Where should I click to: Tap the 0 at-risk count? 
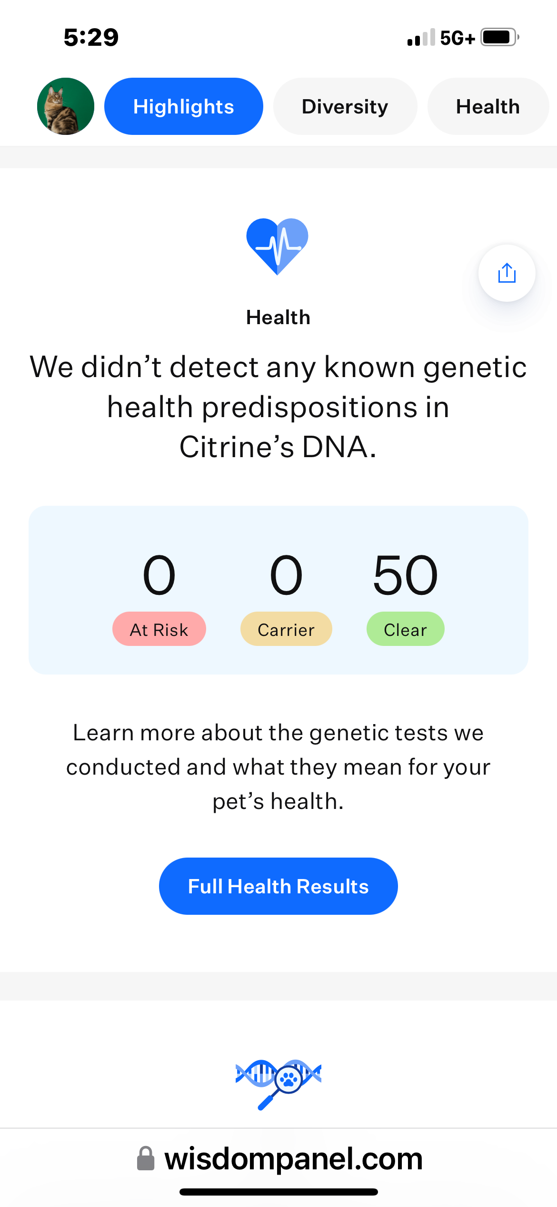[159, 575]
